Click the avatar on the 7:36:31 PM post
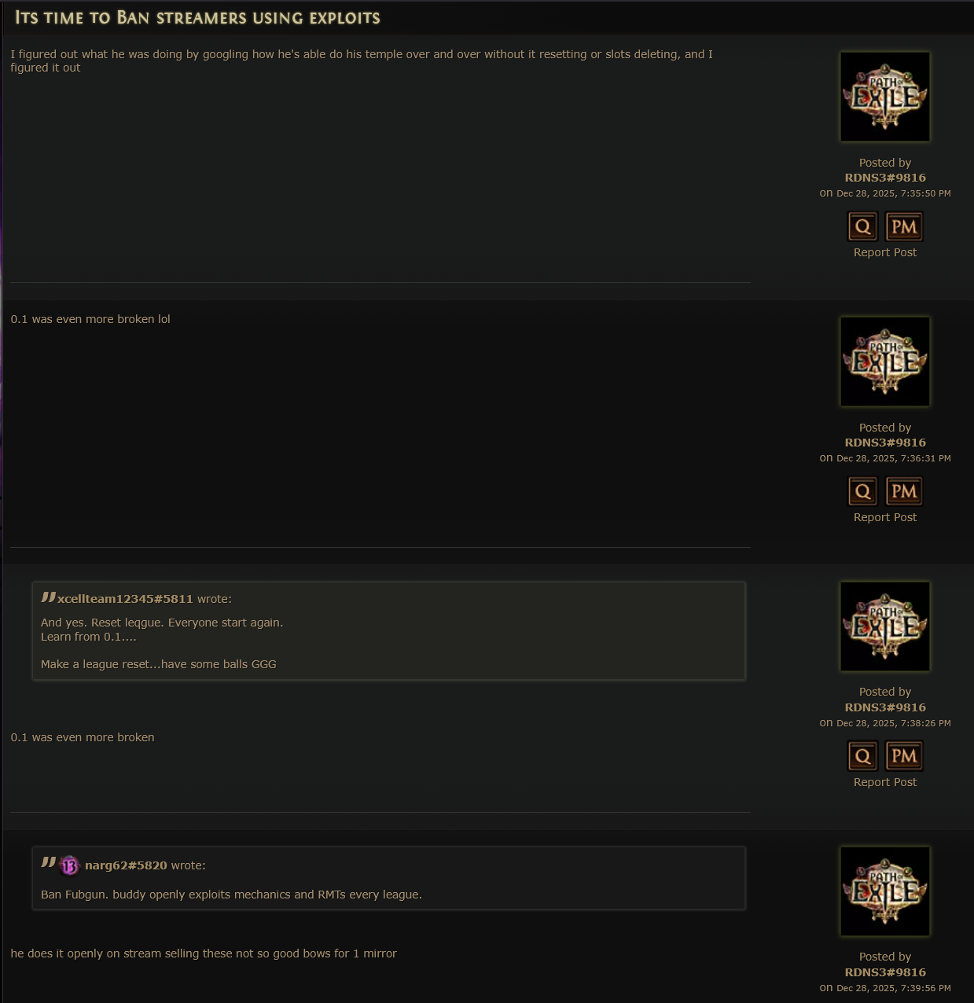 pos(885,362)
